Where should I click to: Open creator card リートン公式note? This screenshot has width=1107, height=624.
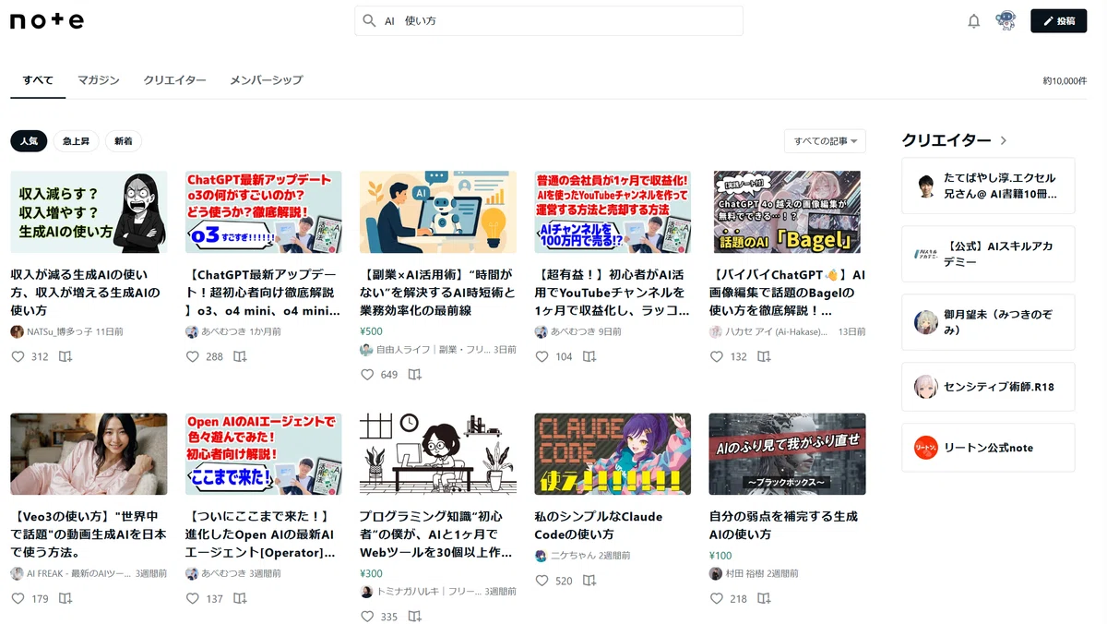(988, 448)
